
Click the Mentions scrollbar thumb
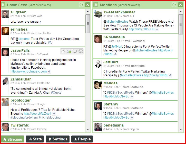(181, 24)
